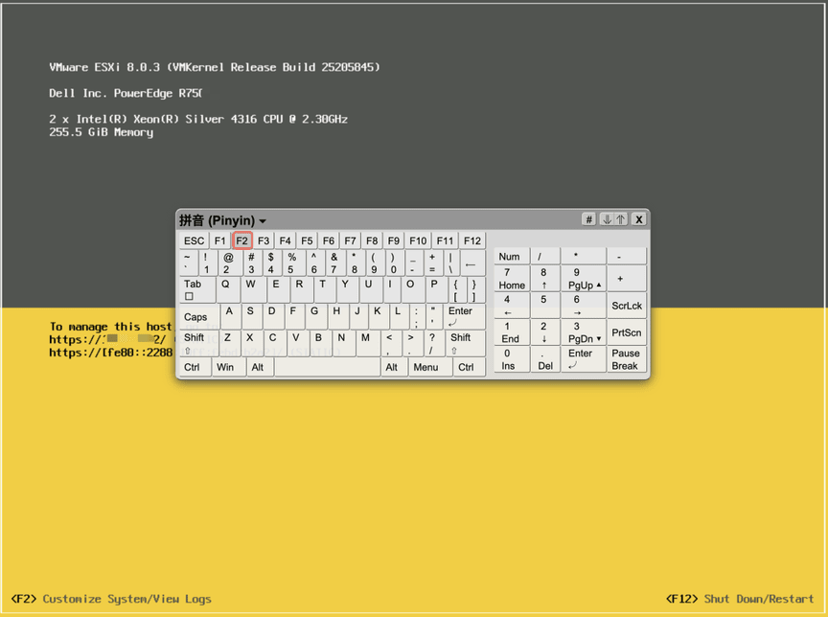This screenshot has width=828, height=617.
Task: Toggle the right Alt key
Action: coord(394,367)
